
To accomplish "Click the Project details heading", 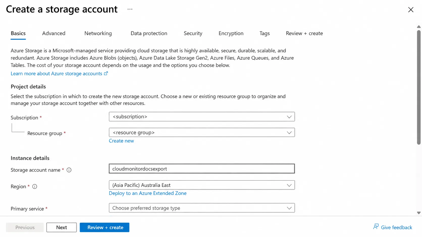I will (28, 86).
